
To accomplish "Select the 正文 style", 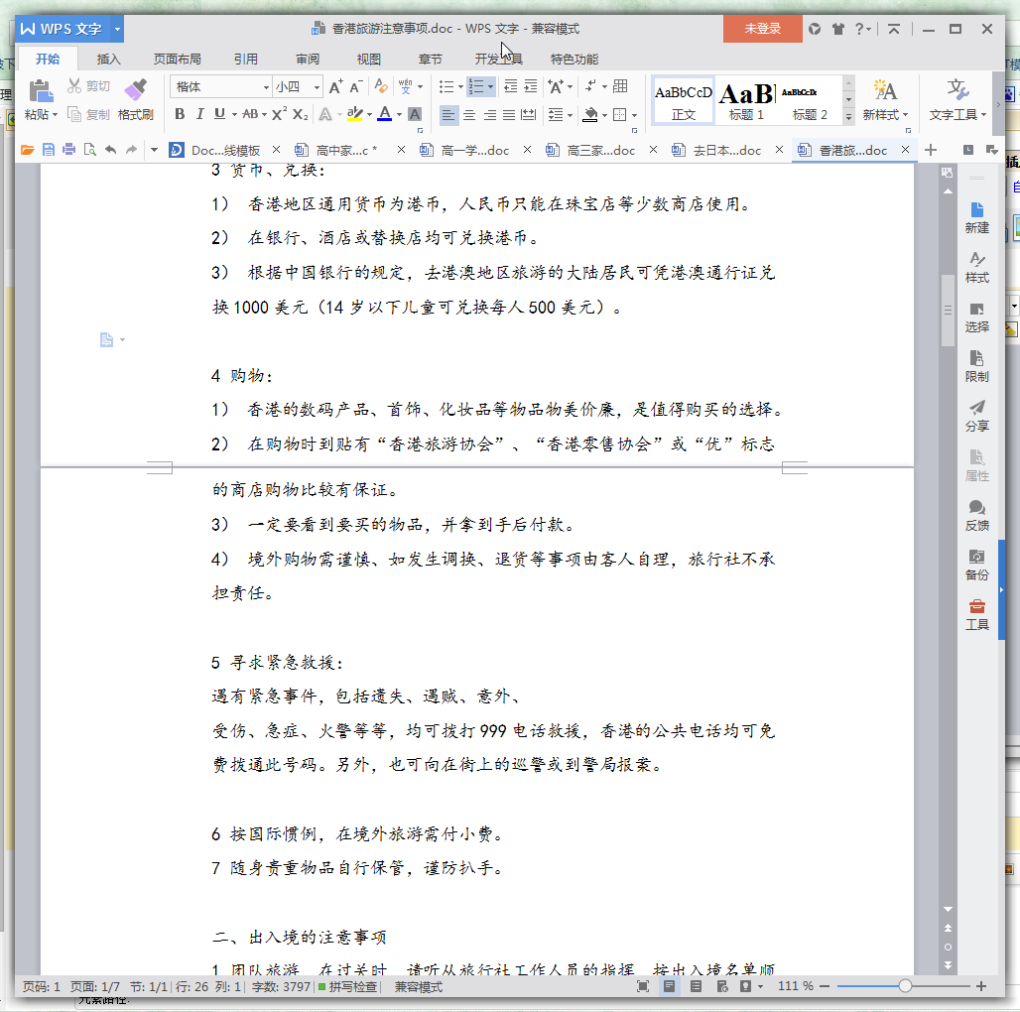I will click(x=683, y=100).
